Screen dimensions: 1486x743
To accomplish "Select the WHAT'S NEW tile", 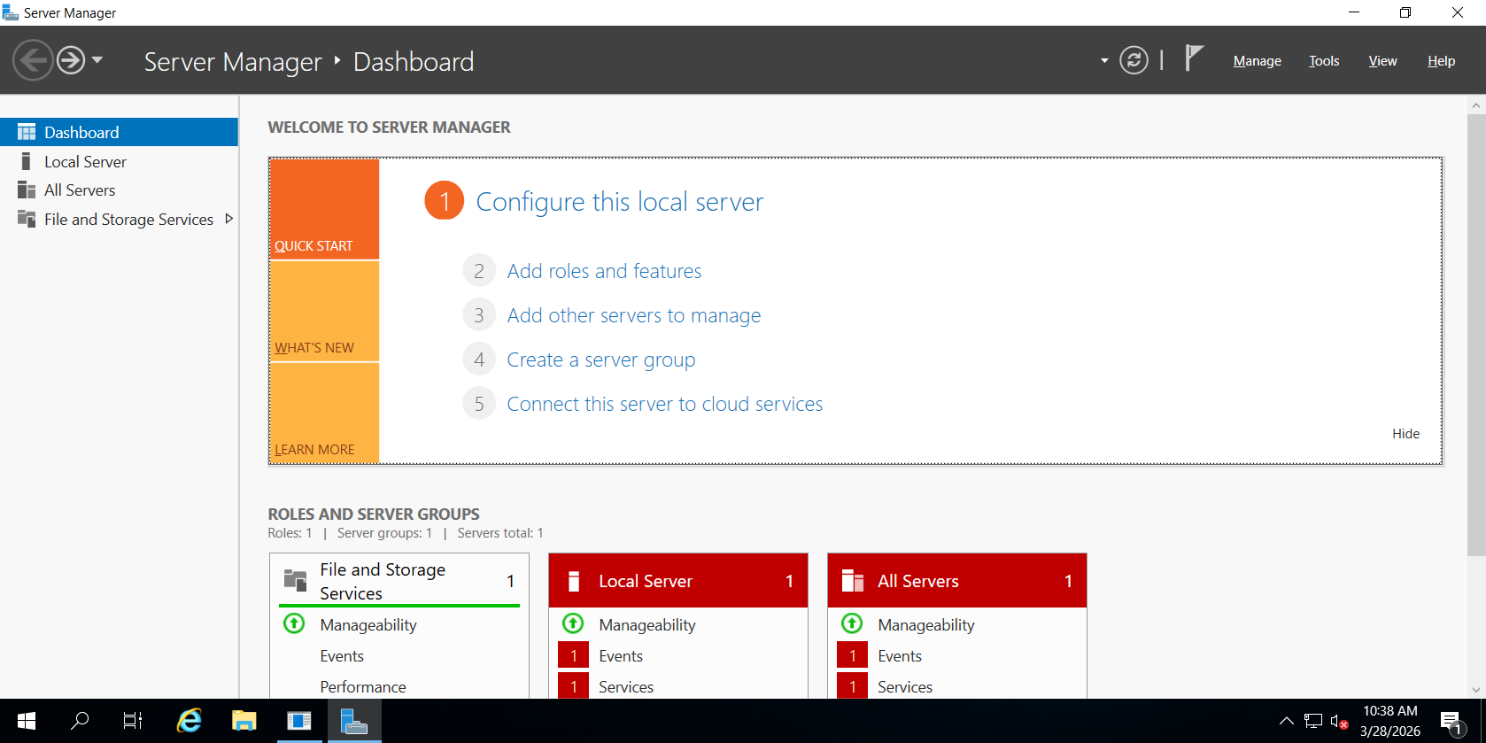I will (x=324, y=312).
